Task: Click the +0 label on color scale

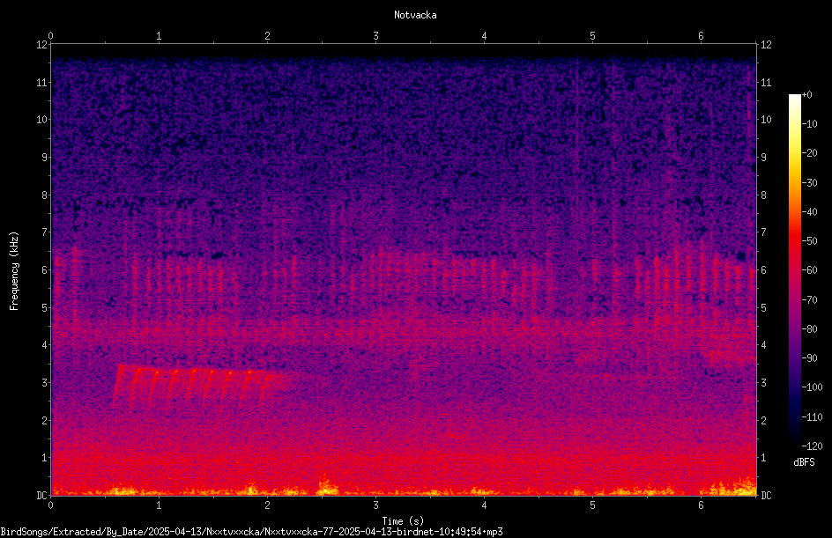Action: [807, 95]
